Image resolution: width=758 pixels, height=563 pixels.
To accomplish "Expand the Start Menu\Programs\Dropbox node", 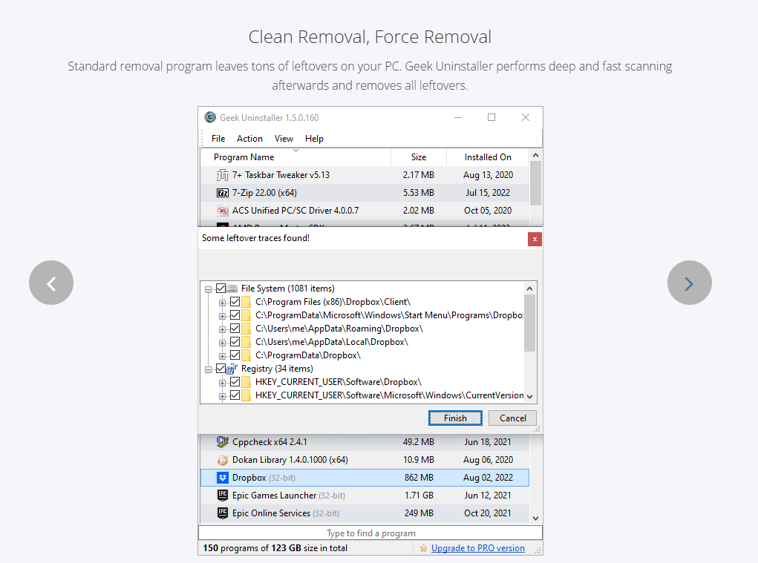I will click(223, 316).
